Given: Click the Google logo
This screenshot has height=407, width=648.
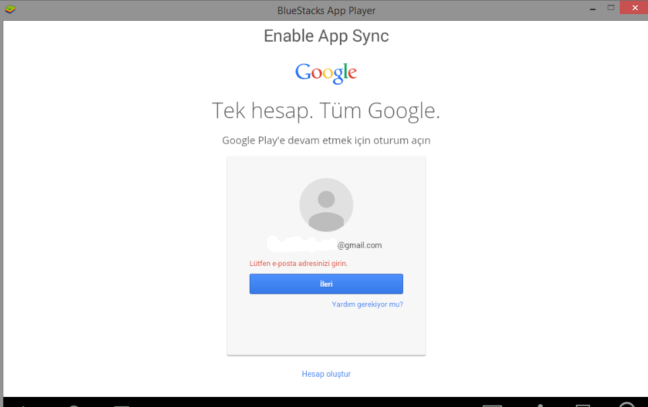Looking at the screenshot, I should pyautogui.click(x=326, y=73).
